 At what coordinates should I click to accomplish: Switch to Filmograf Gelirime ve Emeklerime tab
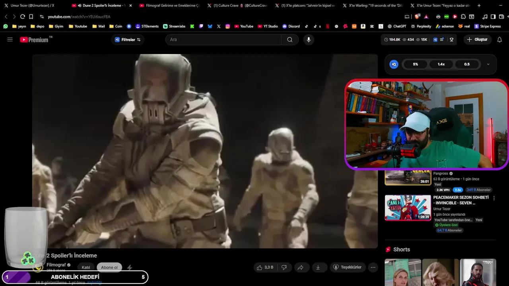coord(170,6)
